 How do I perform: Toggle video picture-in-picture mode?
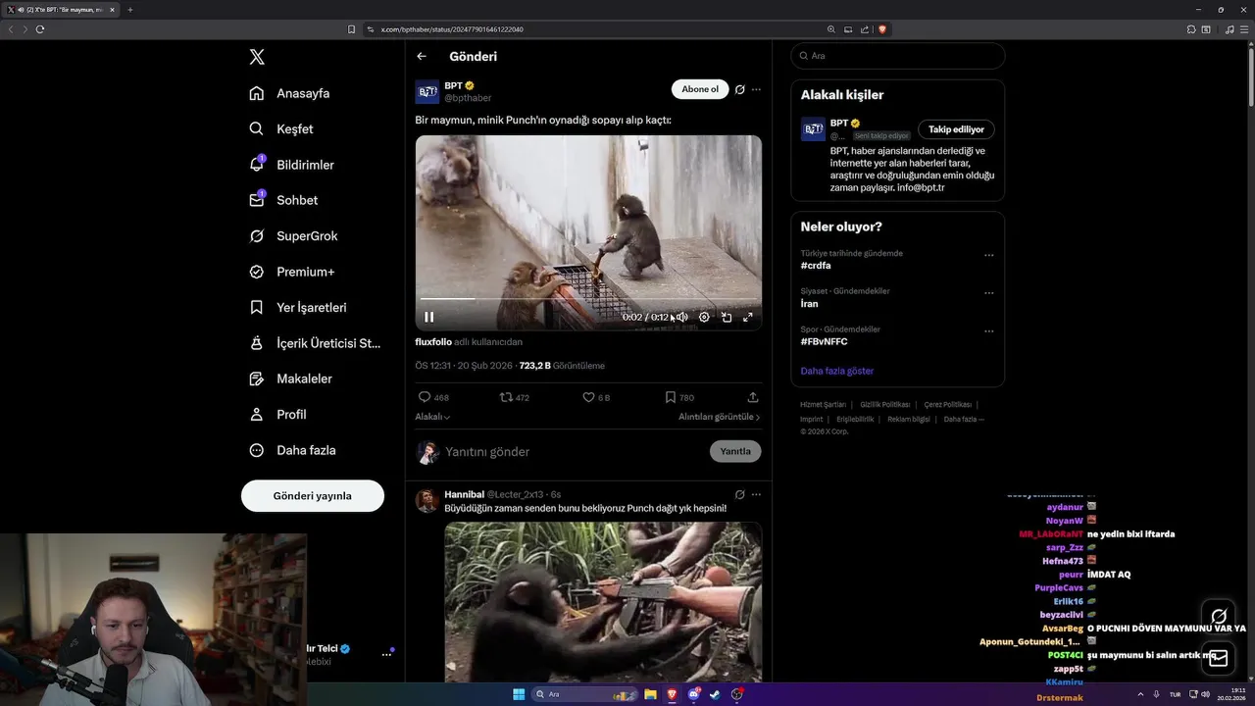click(x=727, y=317)
